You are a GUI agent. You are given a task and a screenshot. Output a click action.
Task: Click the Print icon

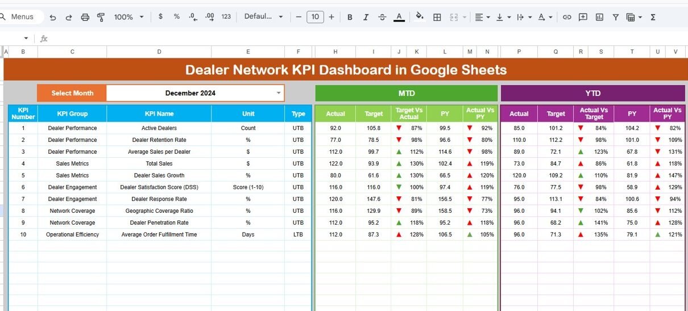(85, 17)
